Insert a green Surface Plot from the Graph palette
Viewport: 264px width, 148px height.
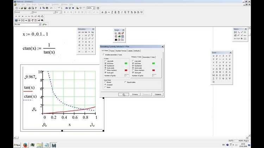click(119, 36)
